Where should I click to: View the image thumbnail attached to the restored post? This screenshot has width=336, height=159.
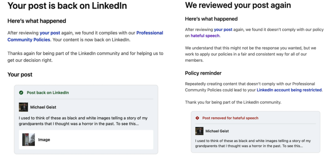(x=29, y=140)
